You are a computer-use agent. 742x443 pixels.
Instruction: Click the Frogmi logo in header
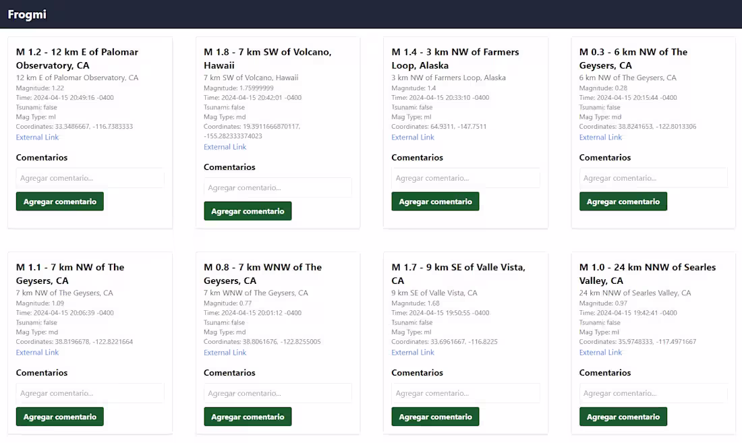pyautogui.click(x=27, y=14)
